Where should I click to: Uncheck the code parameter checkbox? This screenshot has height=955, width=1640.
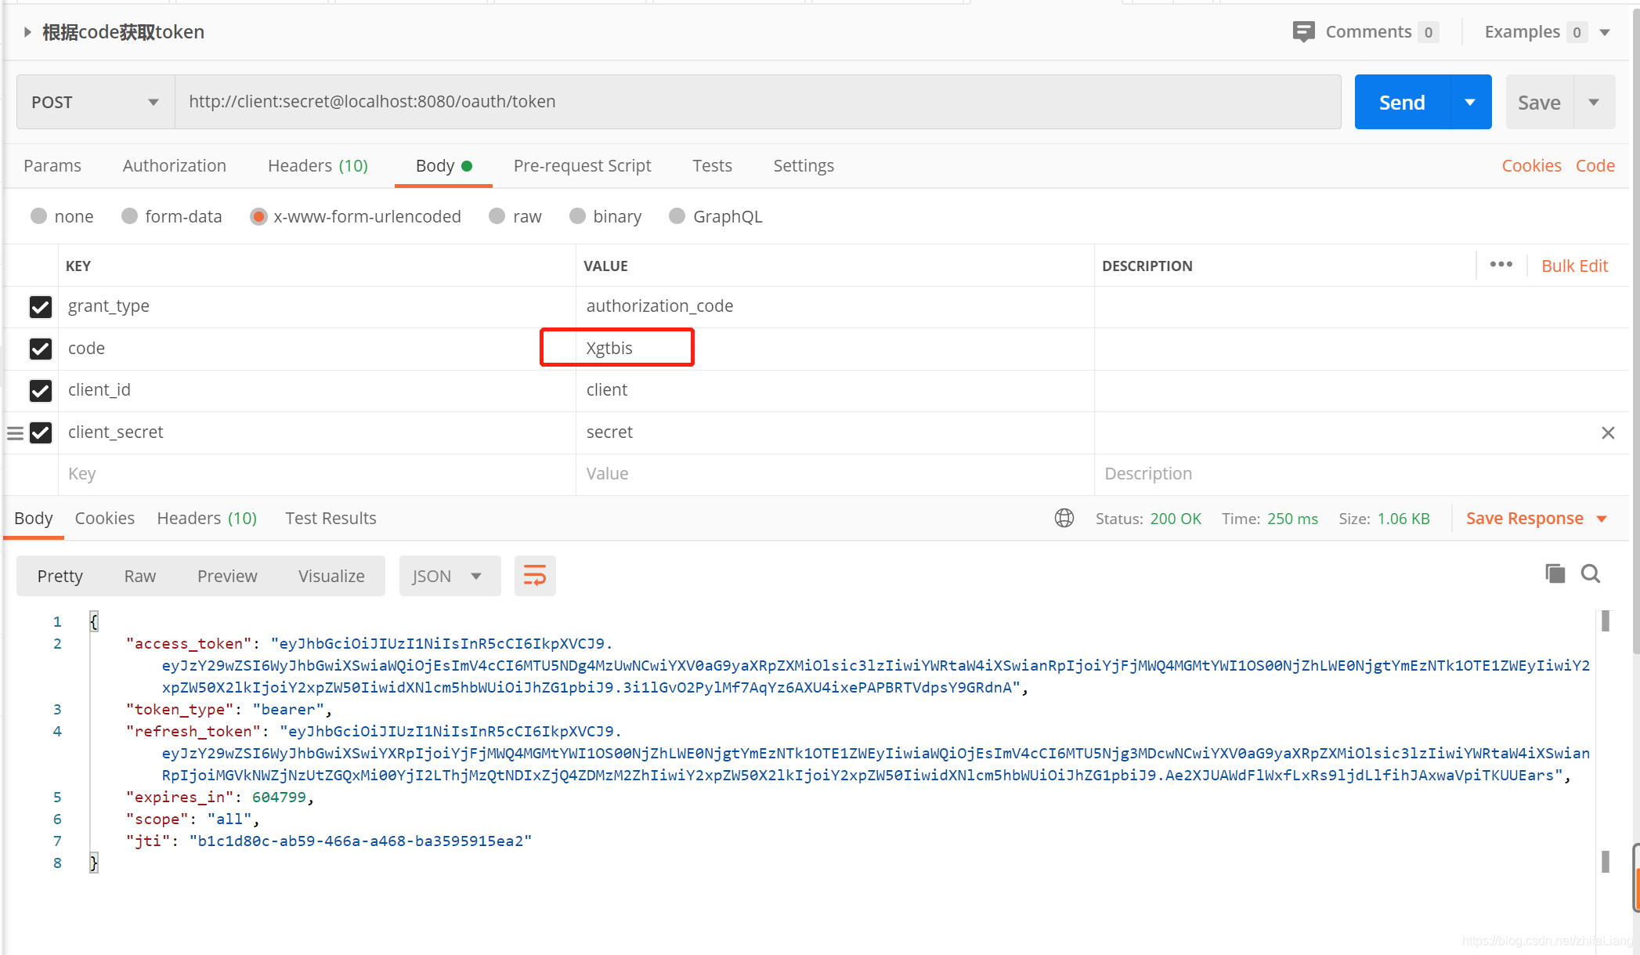[x=41, y=349]
